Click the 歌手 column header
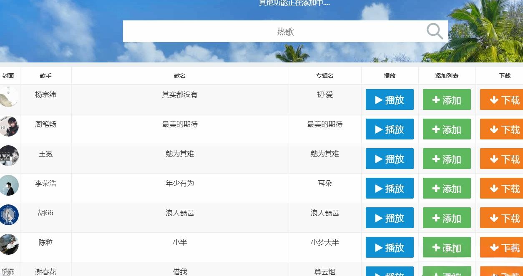This screenshot has width=523, height=276. coord(45,76)
